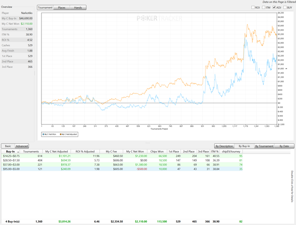Select the $14.25+$0.75 buy-in row

[122, 156]
